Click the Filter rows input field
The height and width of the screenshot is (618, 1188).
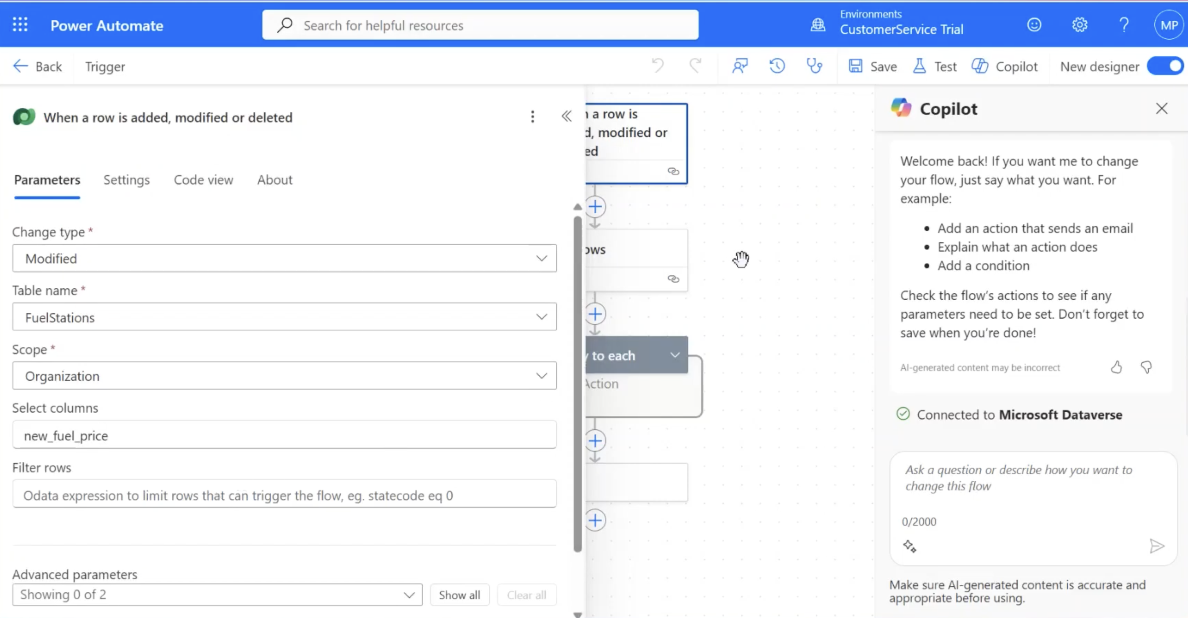click(x=285, y=495)
